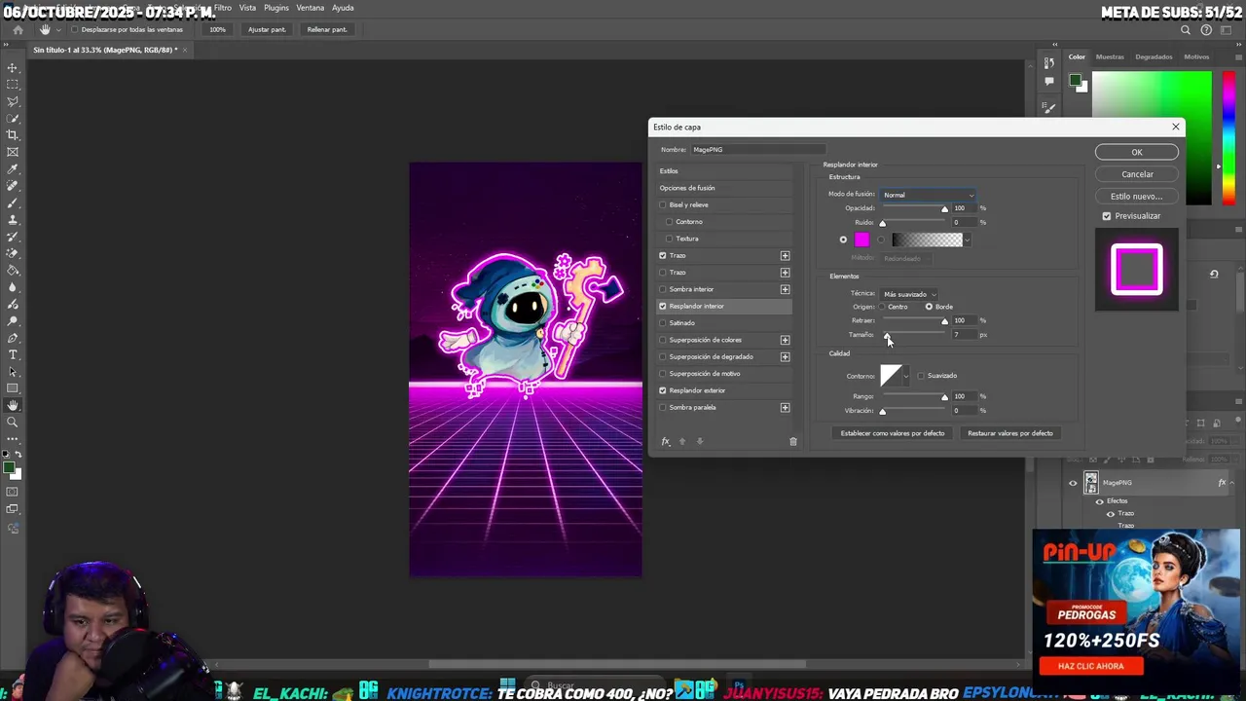Select the Path Selection tool
Screen dimensions: 1246x701
tap(13, 372)
